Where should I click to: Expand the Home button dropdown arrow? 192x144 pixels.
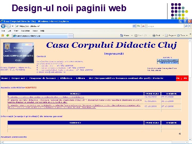coord(132,35)
